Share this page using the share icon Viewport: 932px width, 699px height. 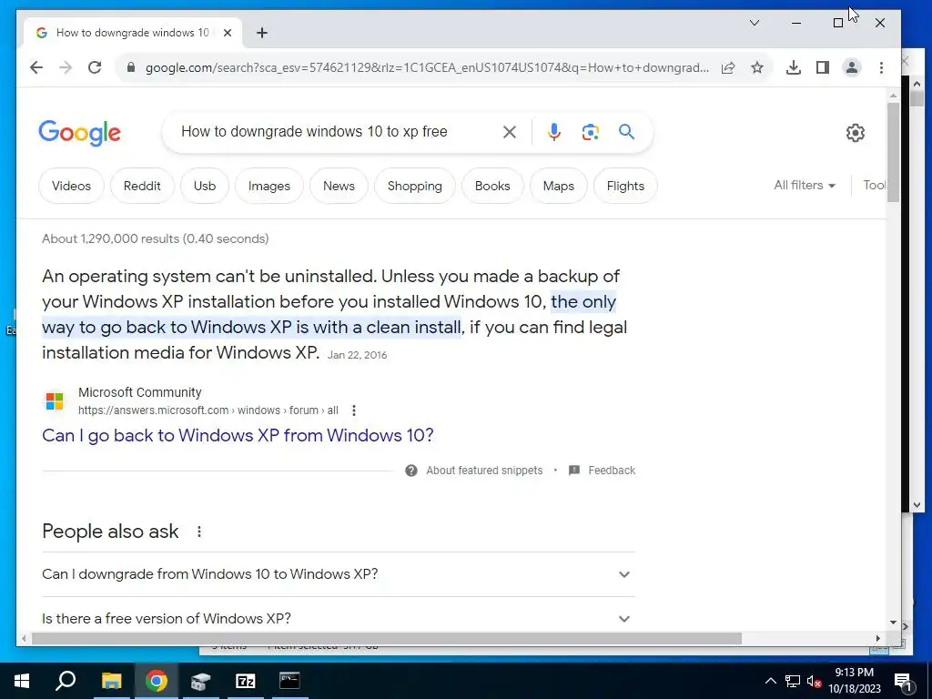pos(728,67)
